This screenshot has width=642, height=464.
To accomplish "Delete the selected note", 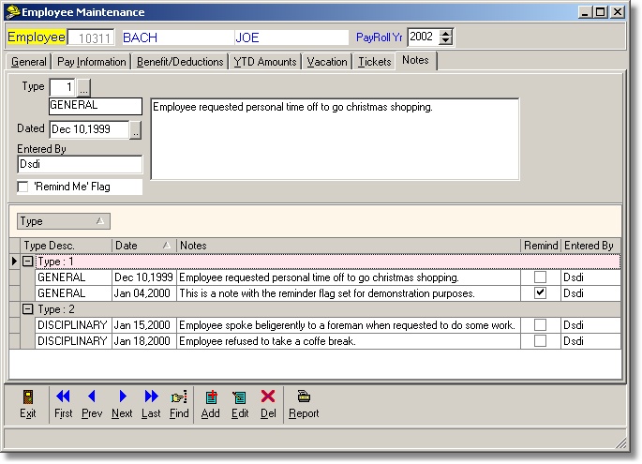I will point(268,397).
